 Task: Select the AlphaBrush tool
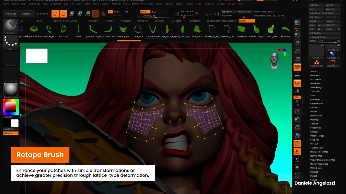coord(333,56)
